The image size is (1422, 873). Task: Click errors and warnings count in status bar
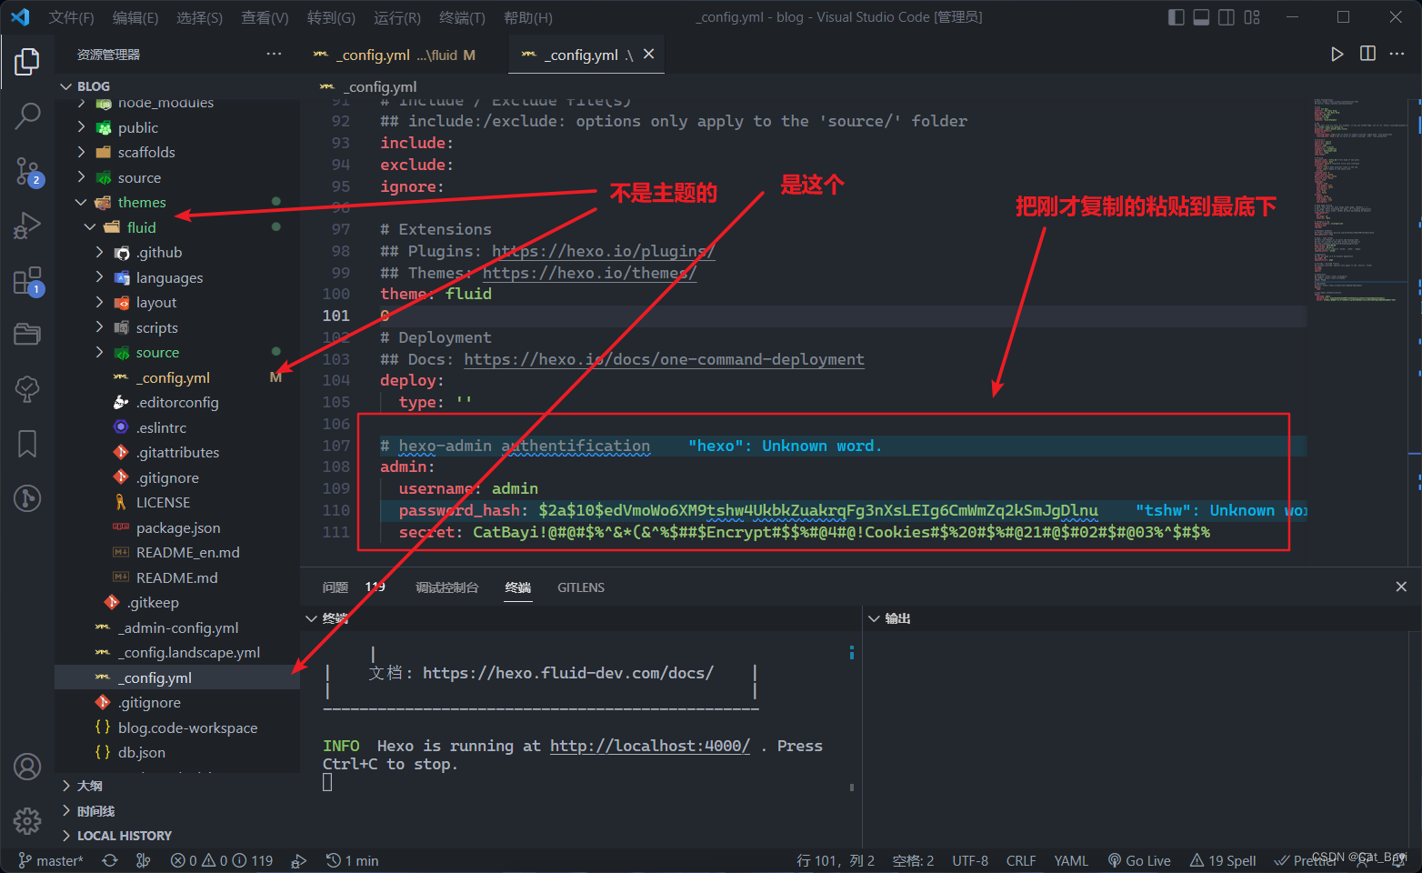[x=222, y=860]
